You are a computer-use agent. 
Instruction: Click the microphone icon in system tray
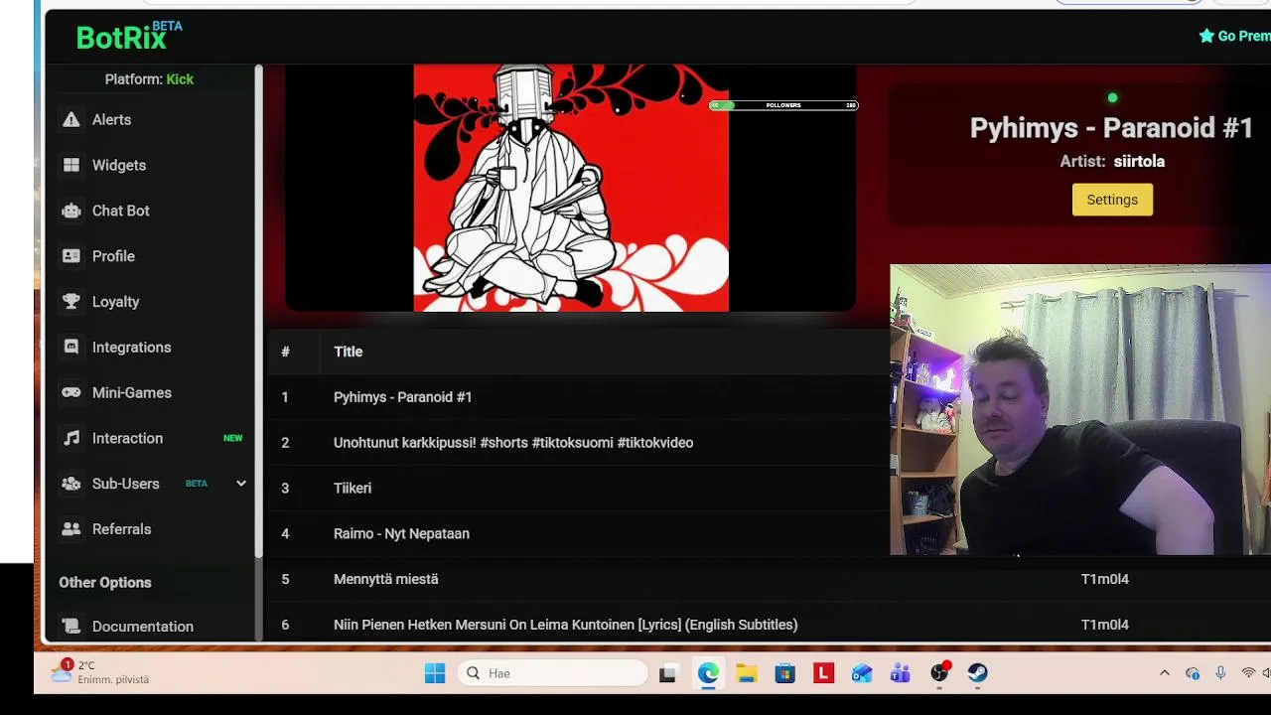click(1220, 673)
